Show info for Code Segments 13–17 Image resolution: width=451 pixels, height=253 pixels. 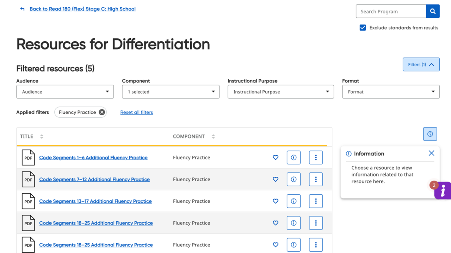[294, 201]
